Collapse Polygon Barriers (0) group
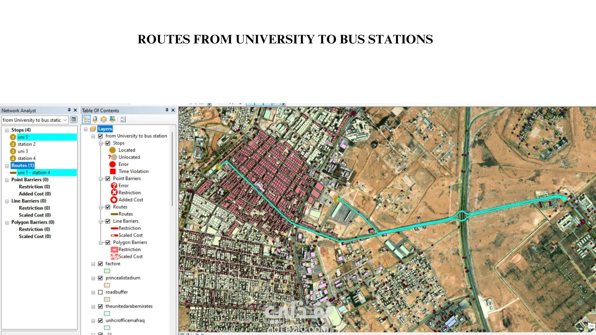The image size is (596, 335). (7, 223)
